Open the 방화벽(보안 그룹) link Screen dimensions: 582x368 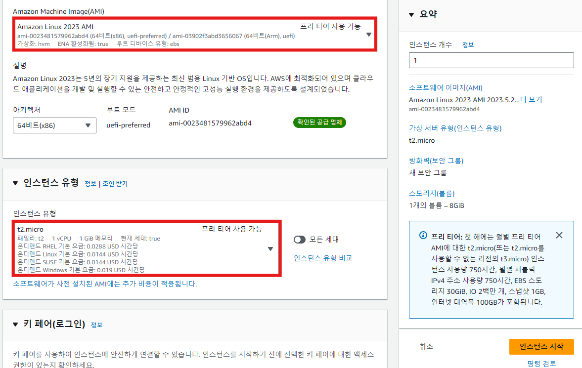(x=436, y=161)
